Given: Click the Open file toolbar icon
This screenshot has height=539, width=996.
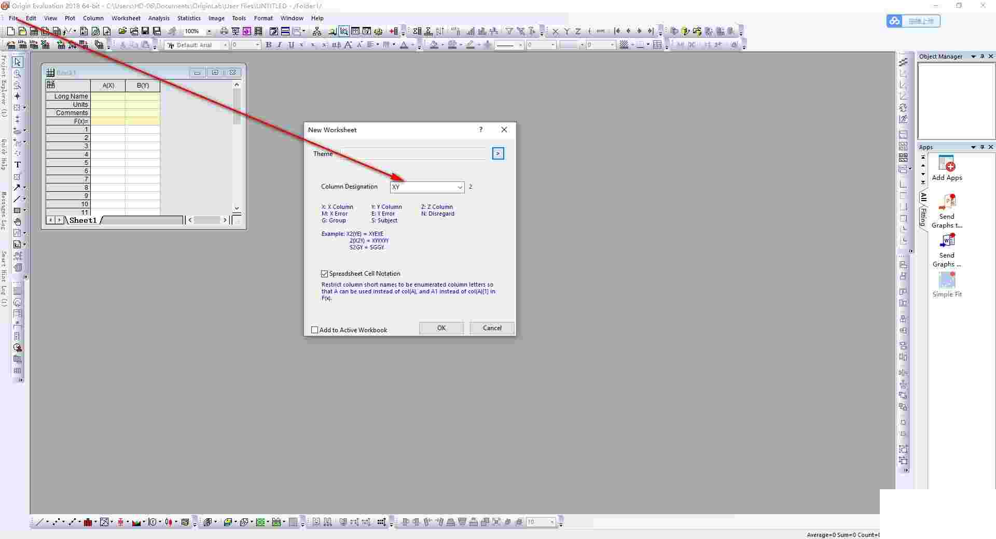Looking at the screenshot, I should [122, 32].
